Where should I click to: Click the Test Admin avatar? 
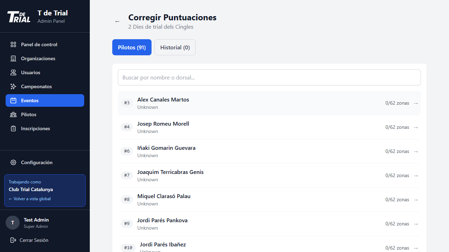click(x=13, y=223)
